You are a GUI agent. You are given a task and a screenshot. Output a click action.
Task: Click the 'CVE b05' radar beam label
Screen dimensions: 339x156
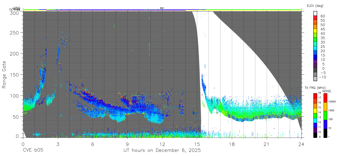tap(33, 150)
